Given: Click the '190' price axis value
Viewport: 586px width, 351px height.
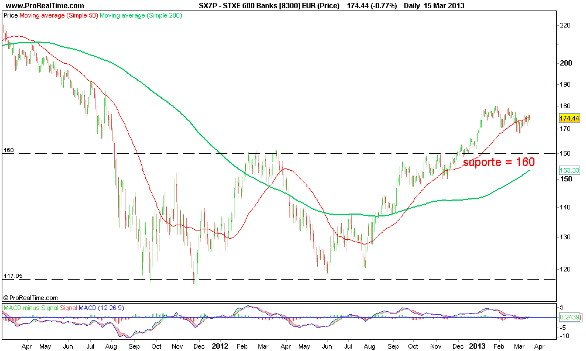Looking at the screenshot, I should pyautogui.click(x=565, y=84).
